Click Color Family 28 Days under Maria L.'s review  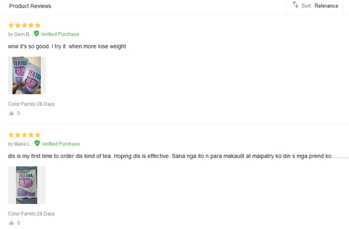(x=31, y=214)
